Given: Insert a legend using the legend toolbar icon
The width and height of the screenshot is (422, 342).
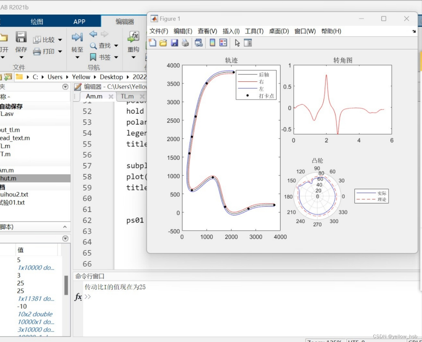Looking at the screenshot, I should 222,43.
